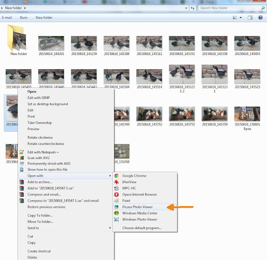Click the New folder toolbar button
Image resolution: width=267 pixels, height=260 pixels.
tap(44, 17)
